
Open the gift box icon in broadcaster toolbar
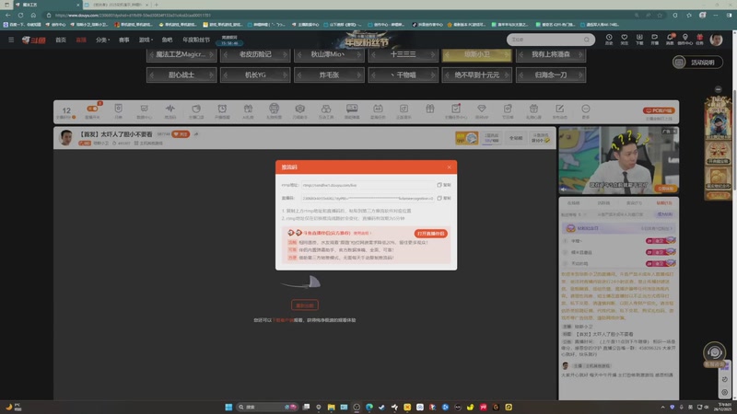429,109
